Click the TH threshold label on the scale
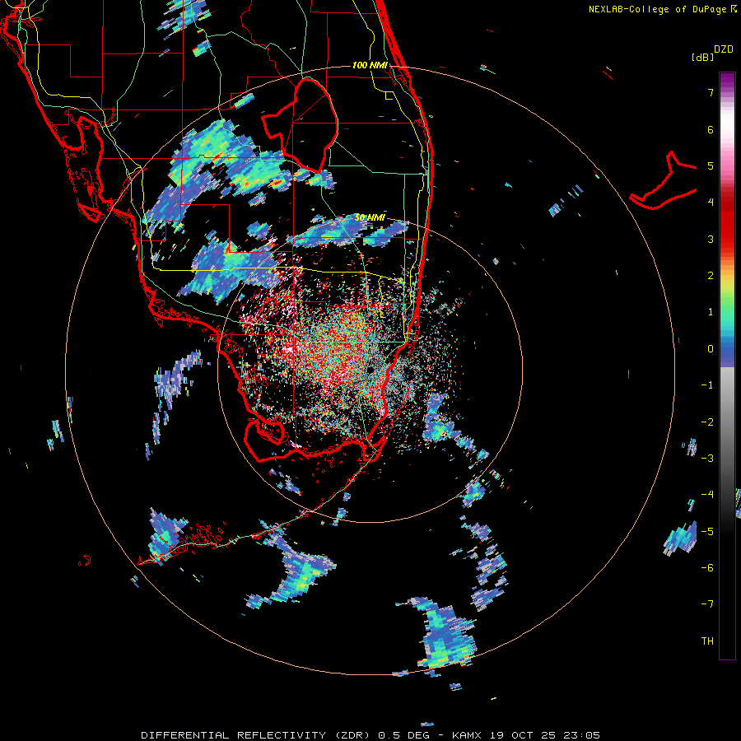The image size is (741, 741). (707, 641)
